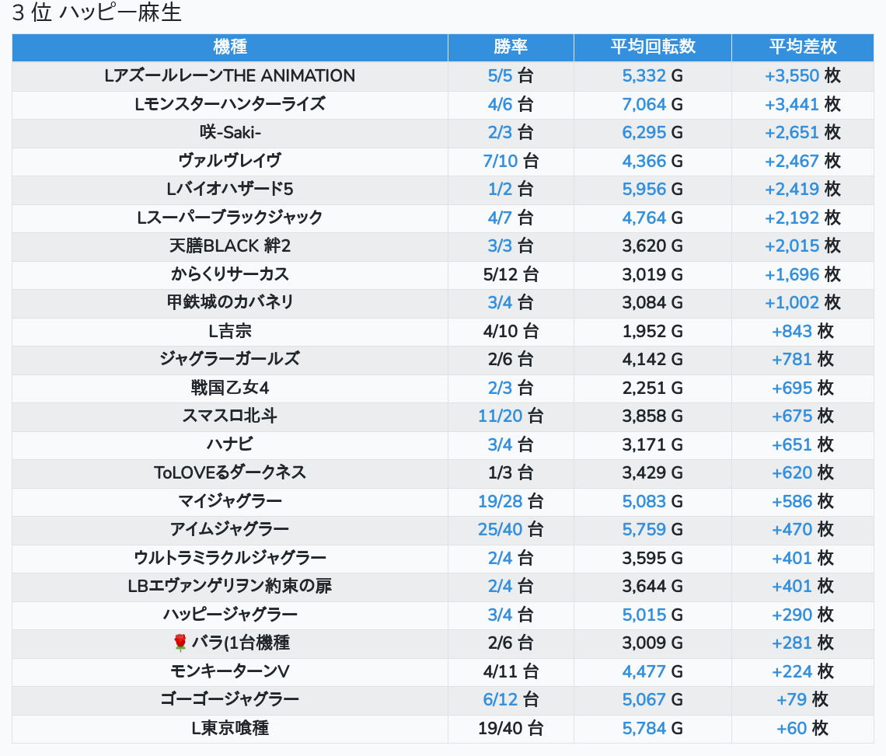Screen dimensions: 886x756
Task: Click the "3,171 G" average spins value
Action: (x=653, y=444)
